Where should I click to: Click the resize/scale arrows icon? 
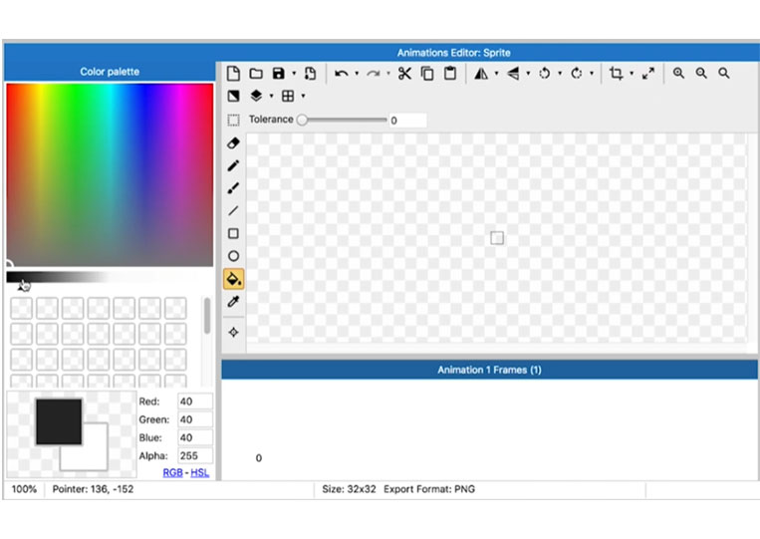tap(648, 73)
